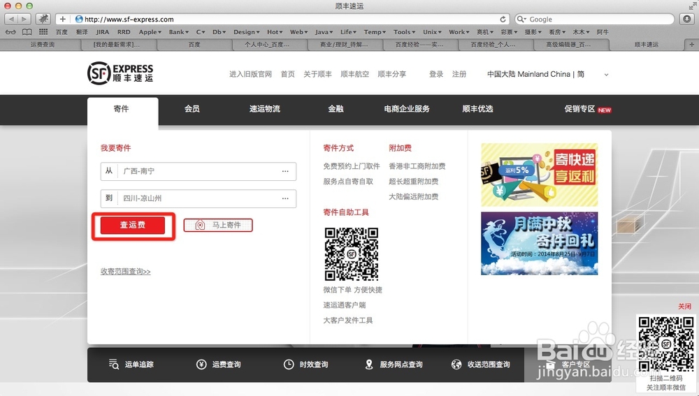699x396 pixels.
Task: Open 香港非工商附加费 link
Action: click(x=417, y=166)
